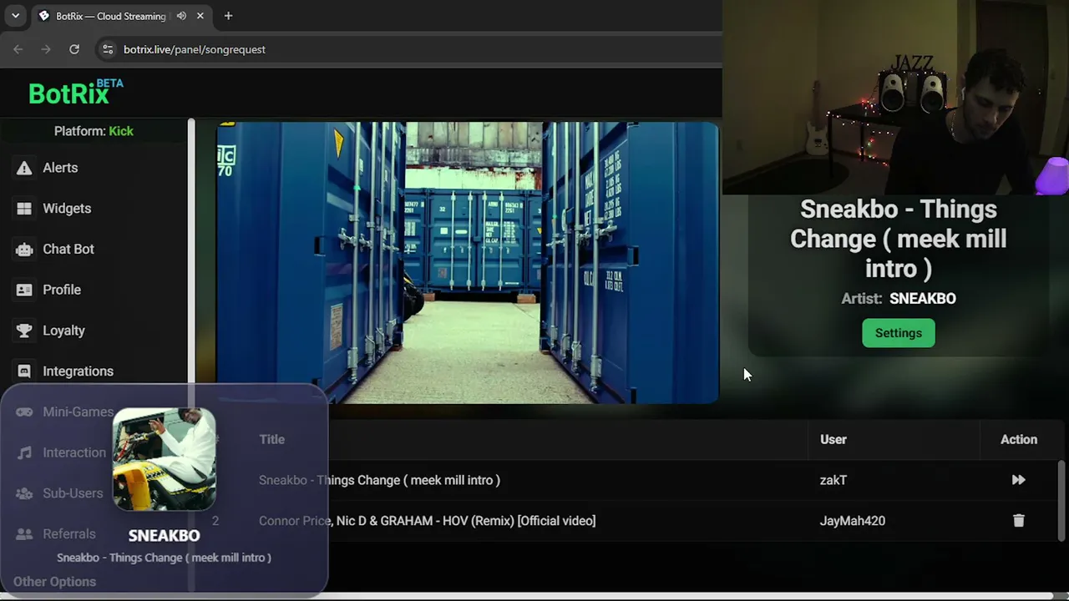The height and width of the screenshot is (601, 1069).
Task: View site information icon in address bar
Action: point(108,49)
